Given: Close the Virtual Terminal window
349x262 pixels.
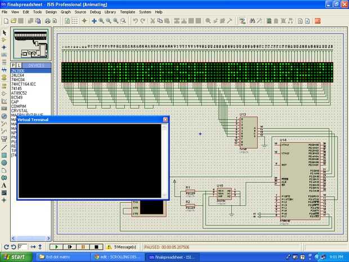Looking at the screenshot, I should pos(165,119).
